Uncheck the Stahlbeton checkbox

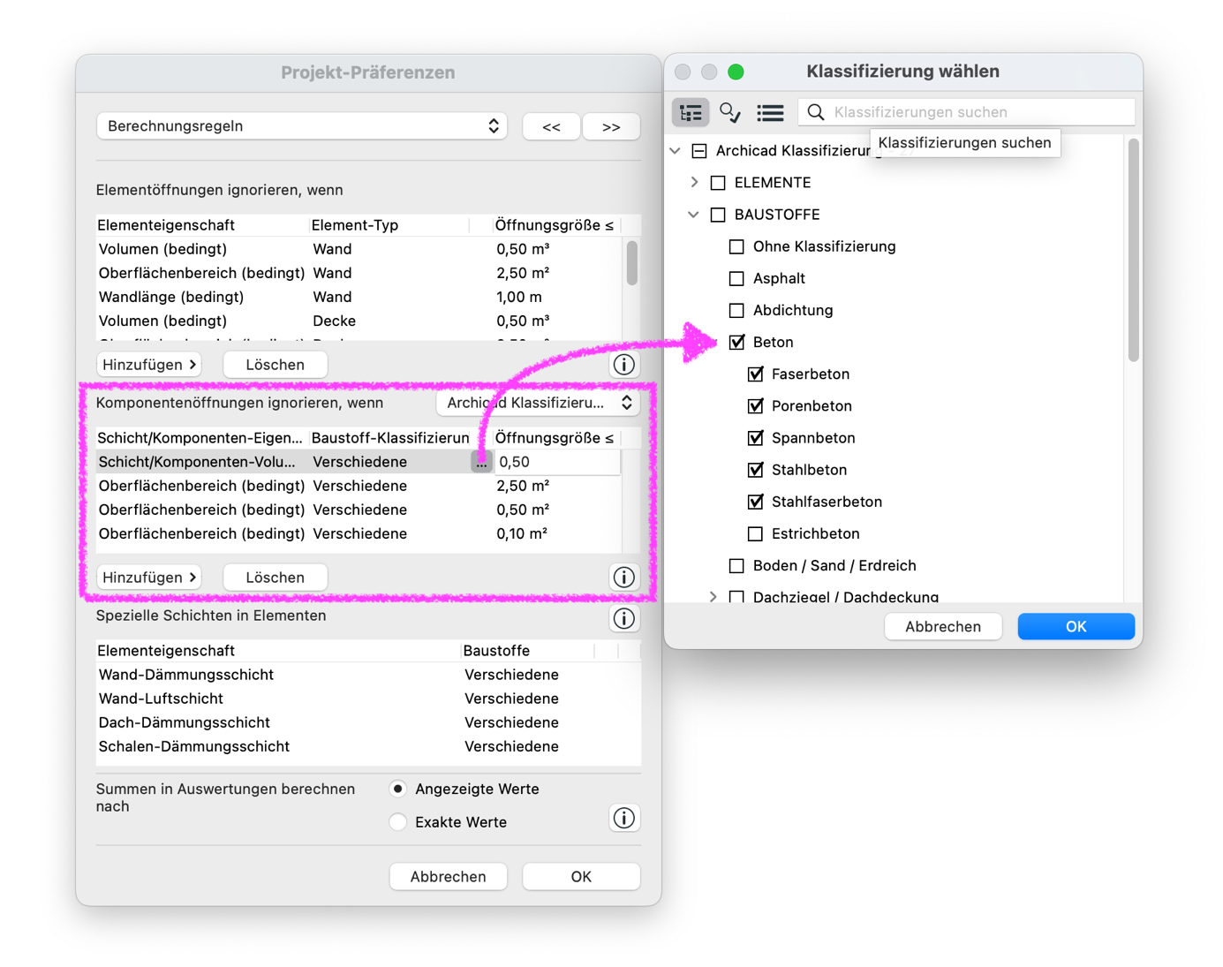tap(755, 470)
